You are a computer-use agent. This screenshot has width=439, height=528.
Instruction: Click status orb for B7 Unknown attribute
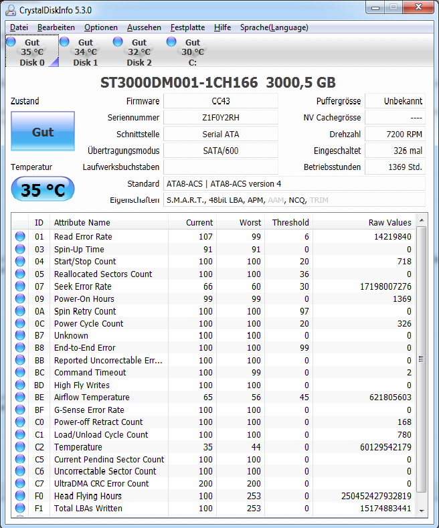(x=20, y=335)
